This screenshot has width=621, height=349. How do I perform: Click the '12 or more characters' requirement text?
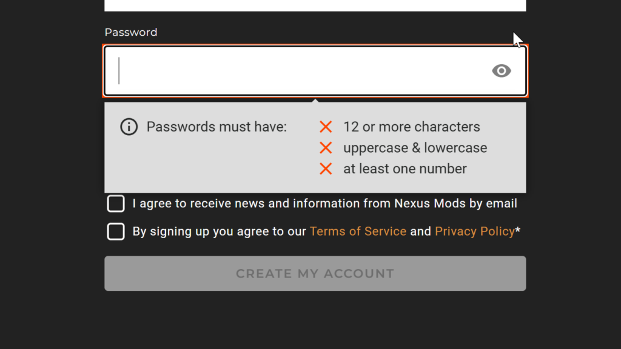[411, 127]
